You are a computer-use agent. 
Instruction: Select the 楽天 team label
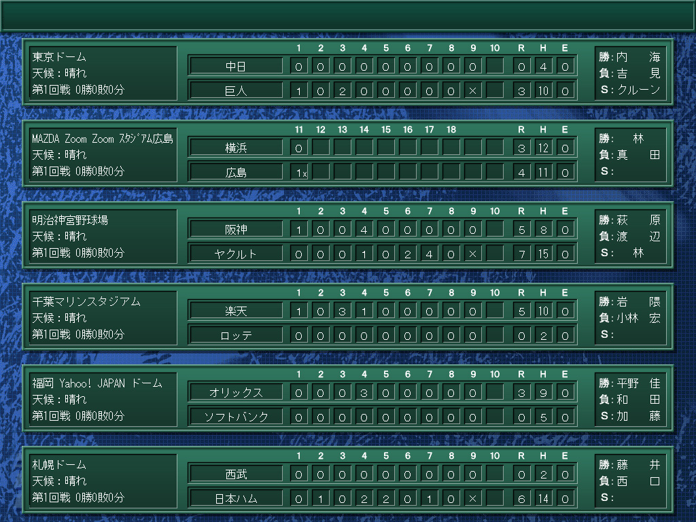coord(236,311)
